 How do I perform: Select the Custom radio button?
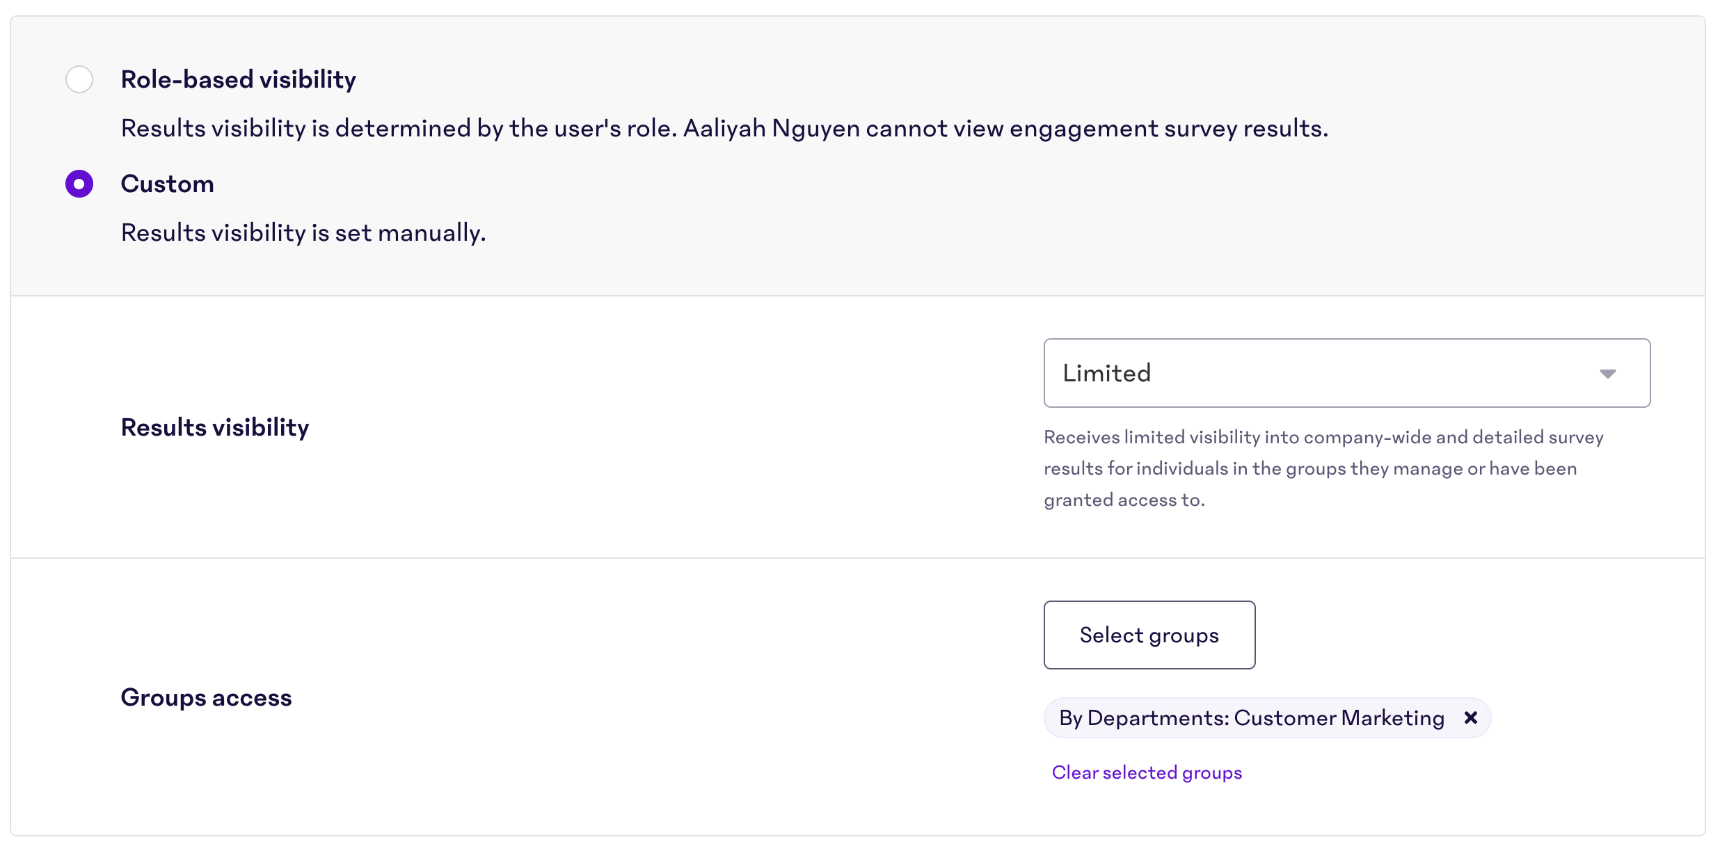point(79,184)
